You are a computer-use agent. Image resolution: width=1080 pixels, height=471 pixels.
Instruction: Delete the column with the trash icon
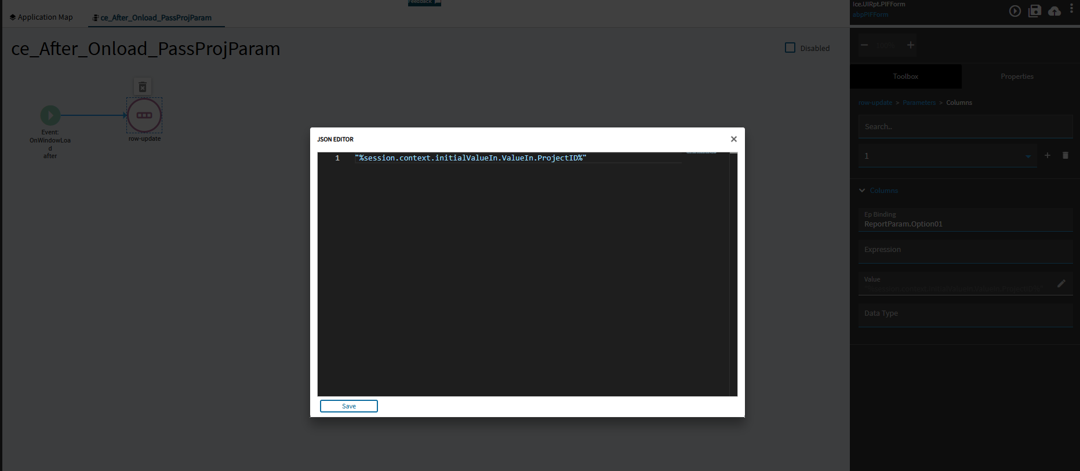point(1065,155)
